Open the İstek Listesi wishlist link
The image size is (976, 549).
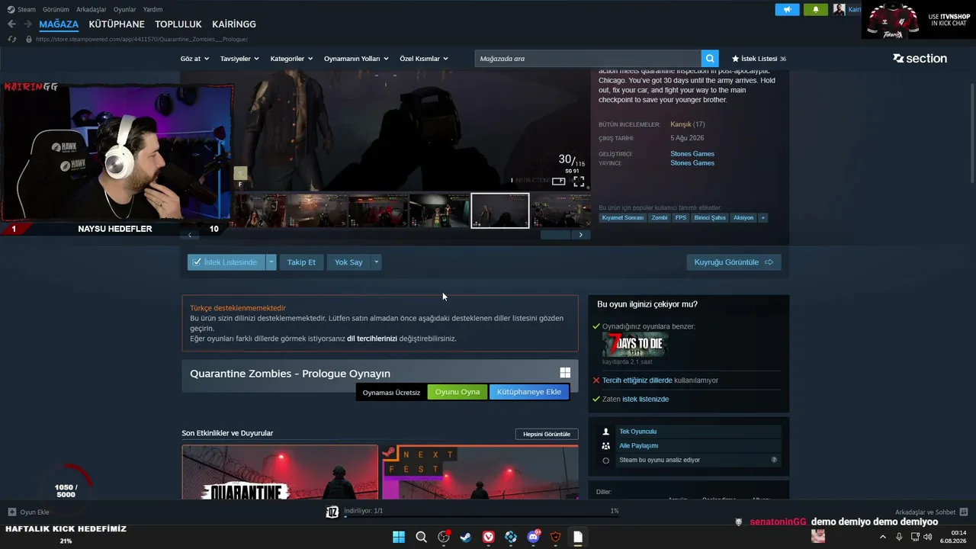pos(759,59)
